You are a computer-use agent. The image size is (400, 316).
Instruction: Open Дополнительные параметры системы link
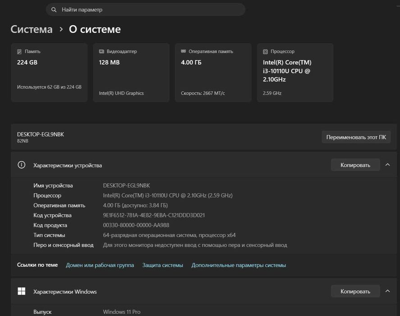point(239,265)
